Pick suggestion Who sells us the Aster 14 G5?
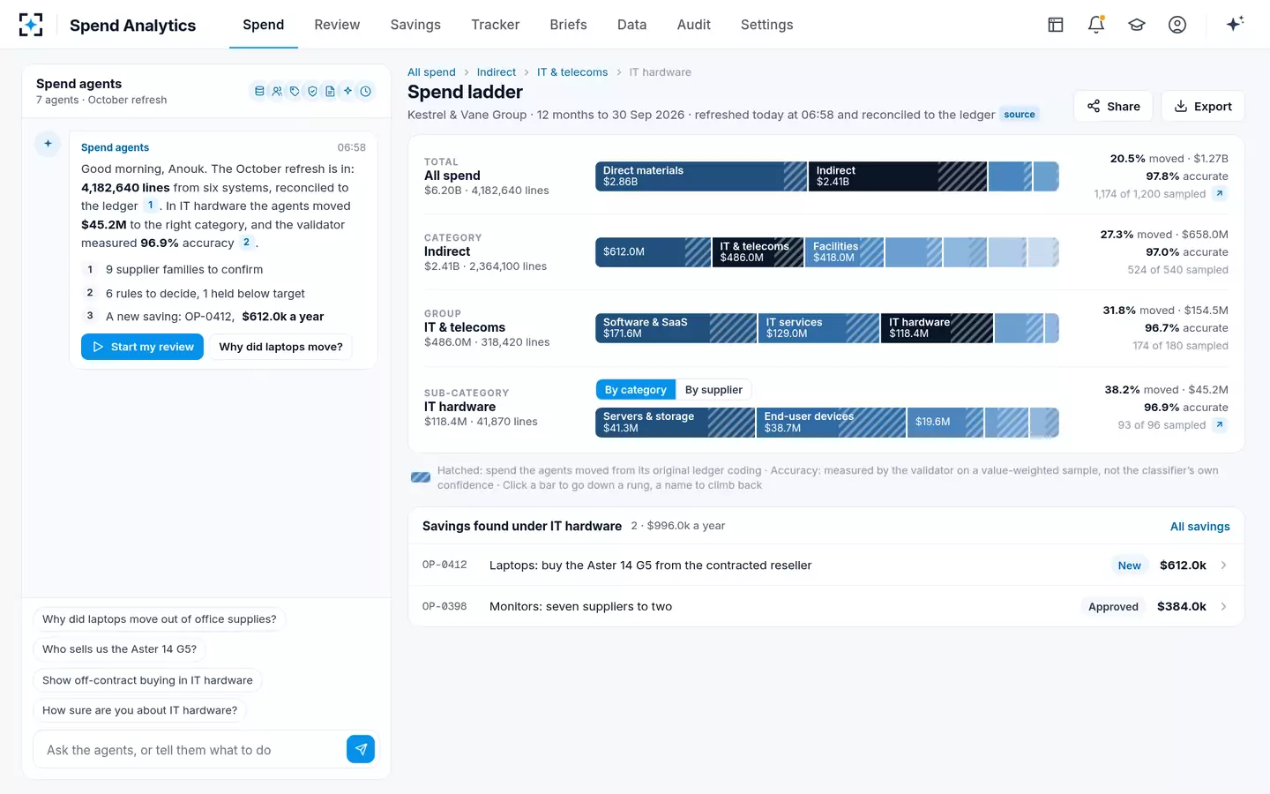The image size is (1270, 794). 120,649
